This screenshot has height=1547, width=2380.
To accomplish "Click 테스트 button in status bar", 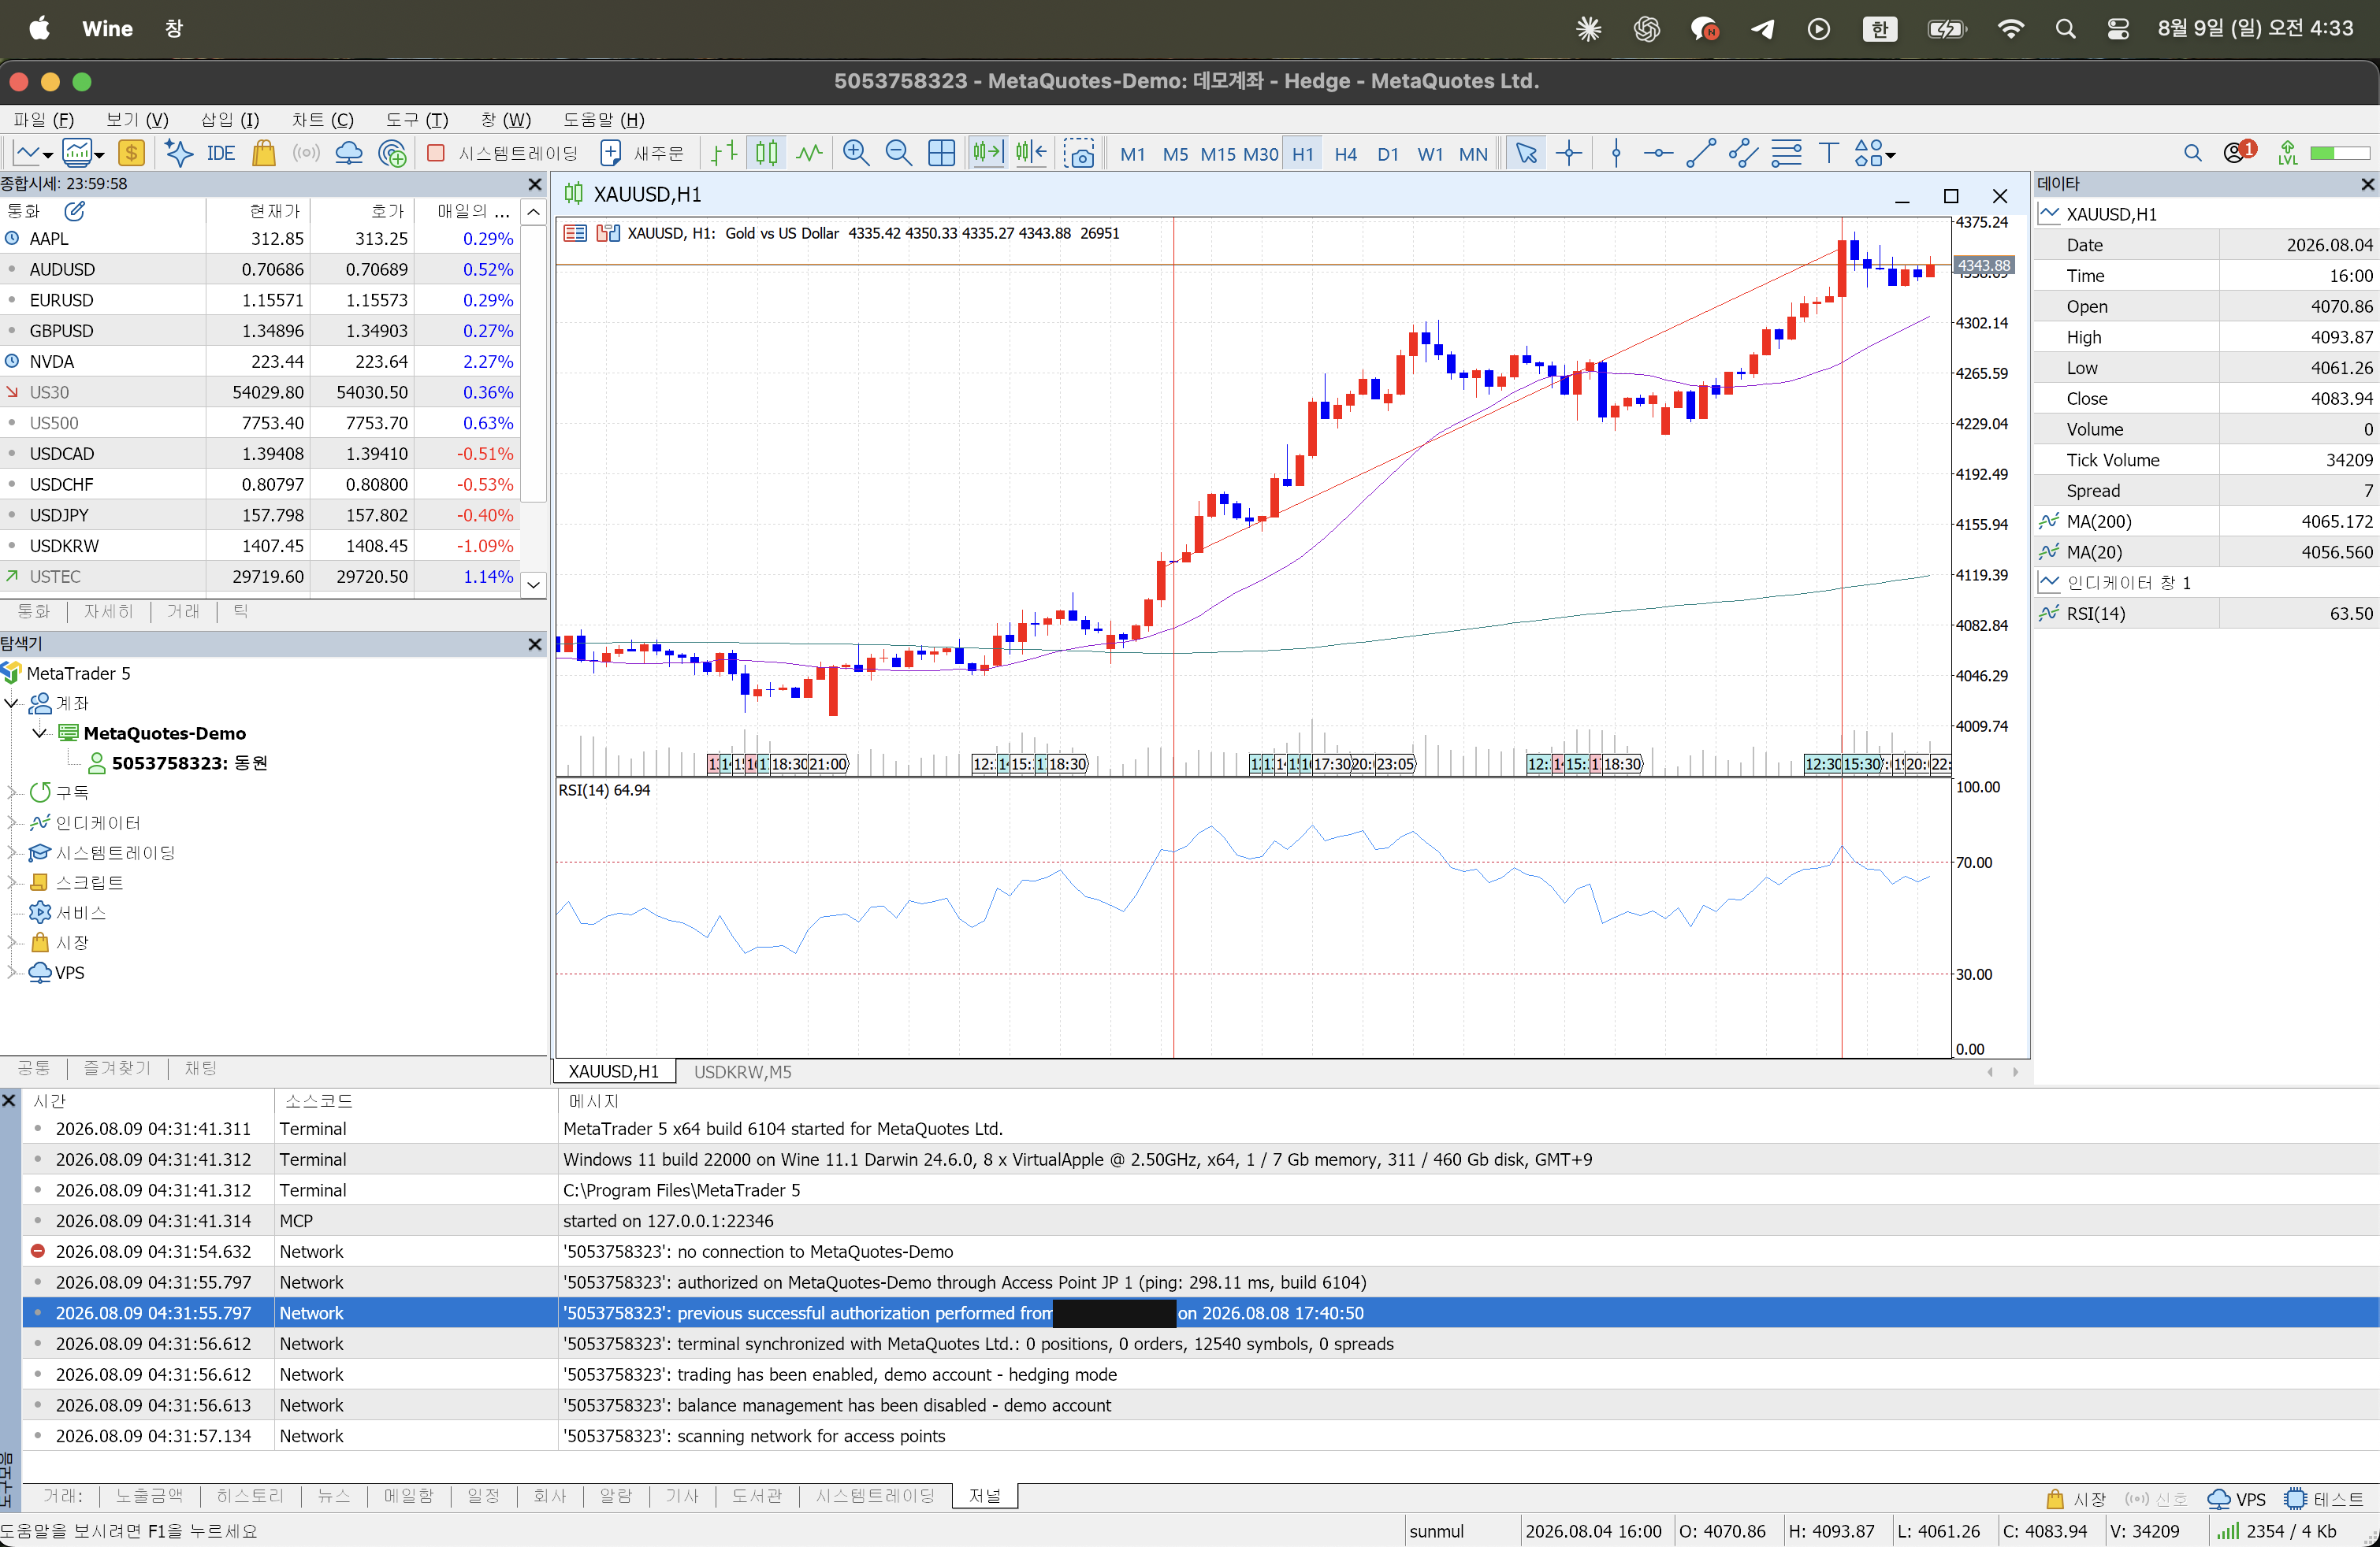I will tap(2324, 1499).
